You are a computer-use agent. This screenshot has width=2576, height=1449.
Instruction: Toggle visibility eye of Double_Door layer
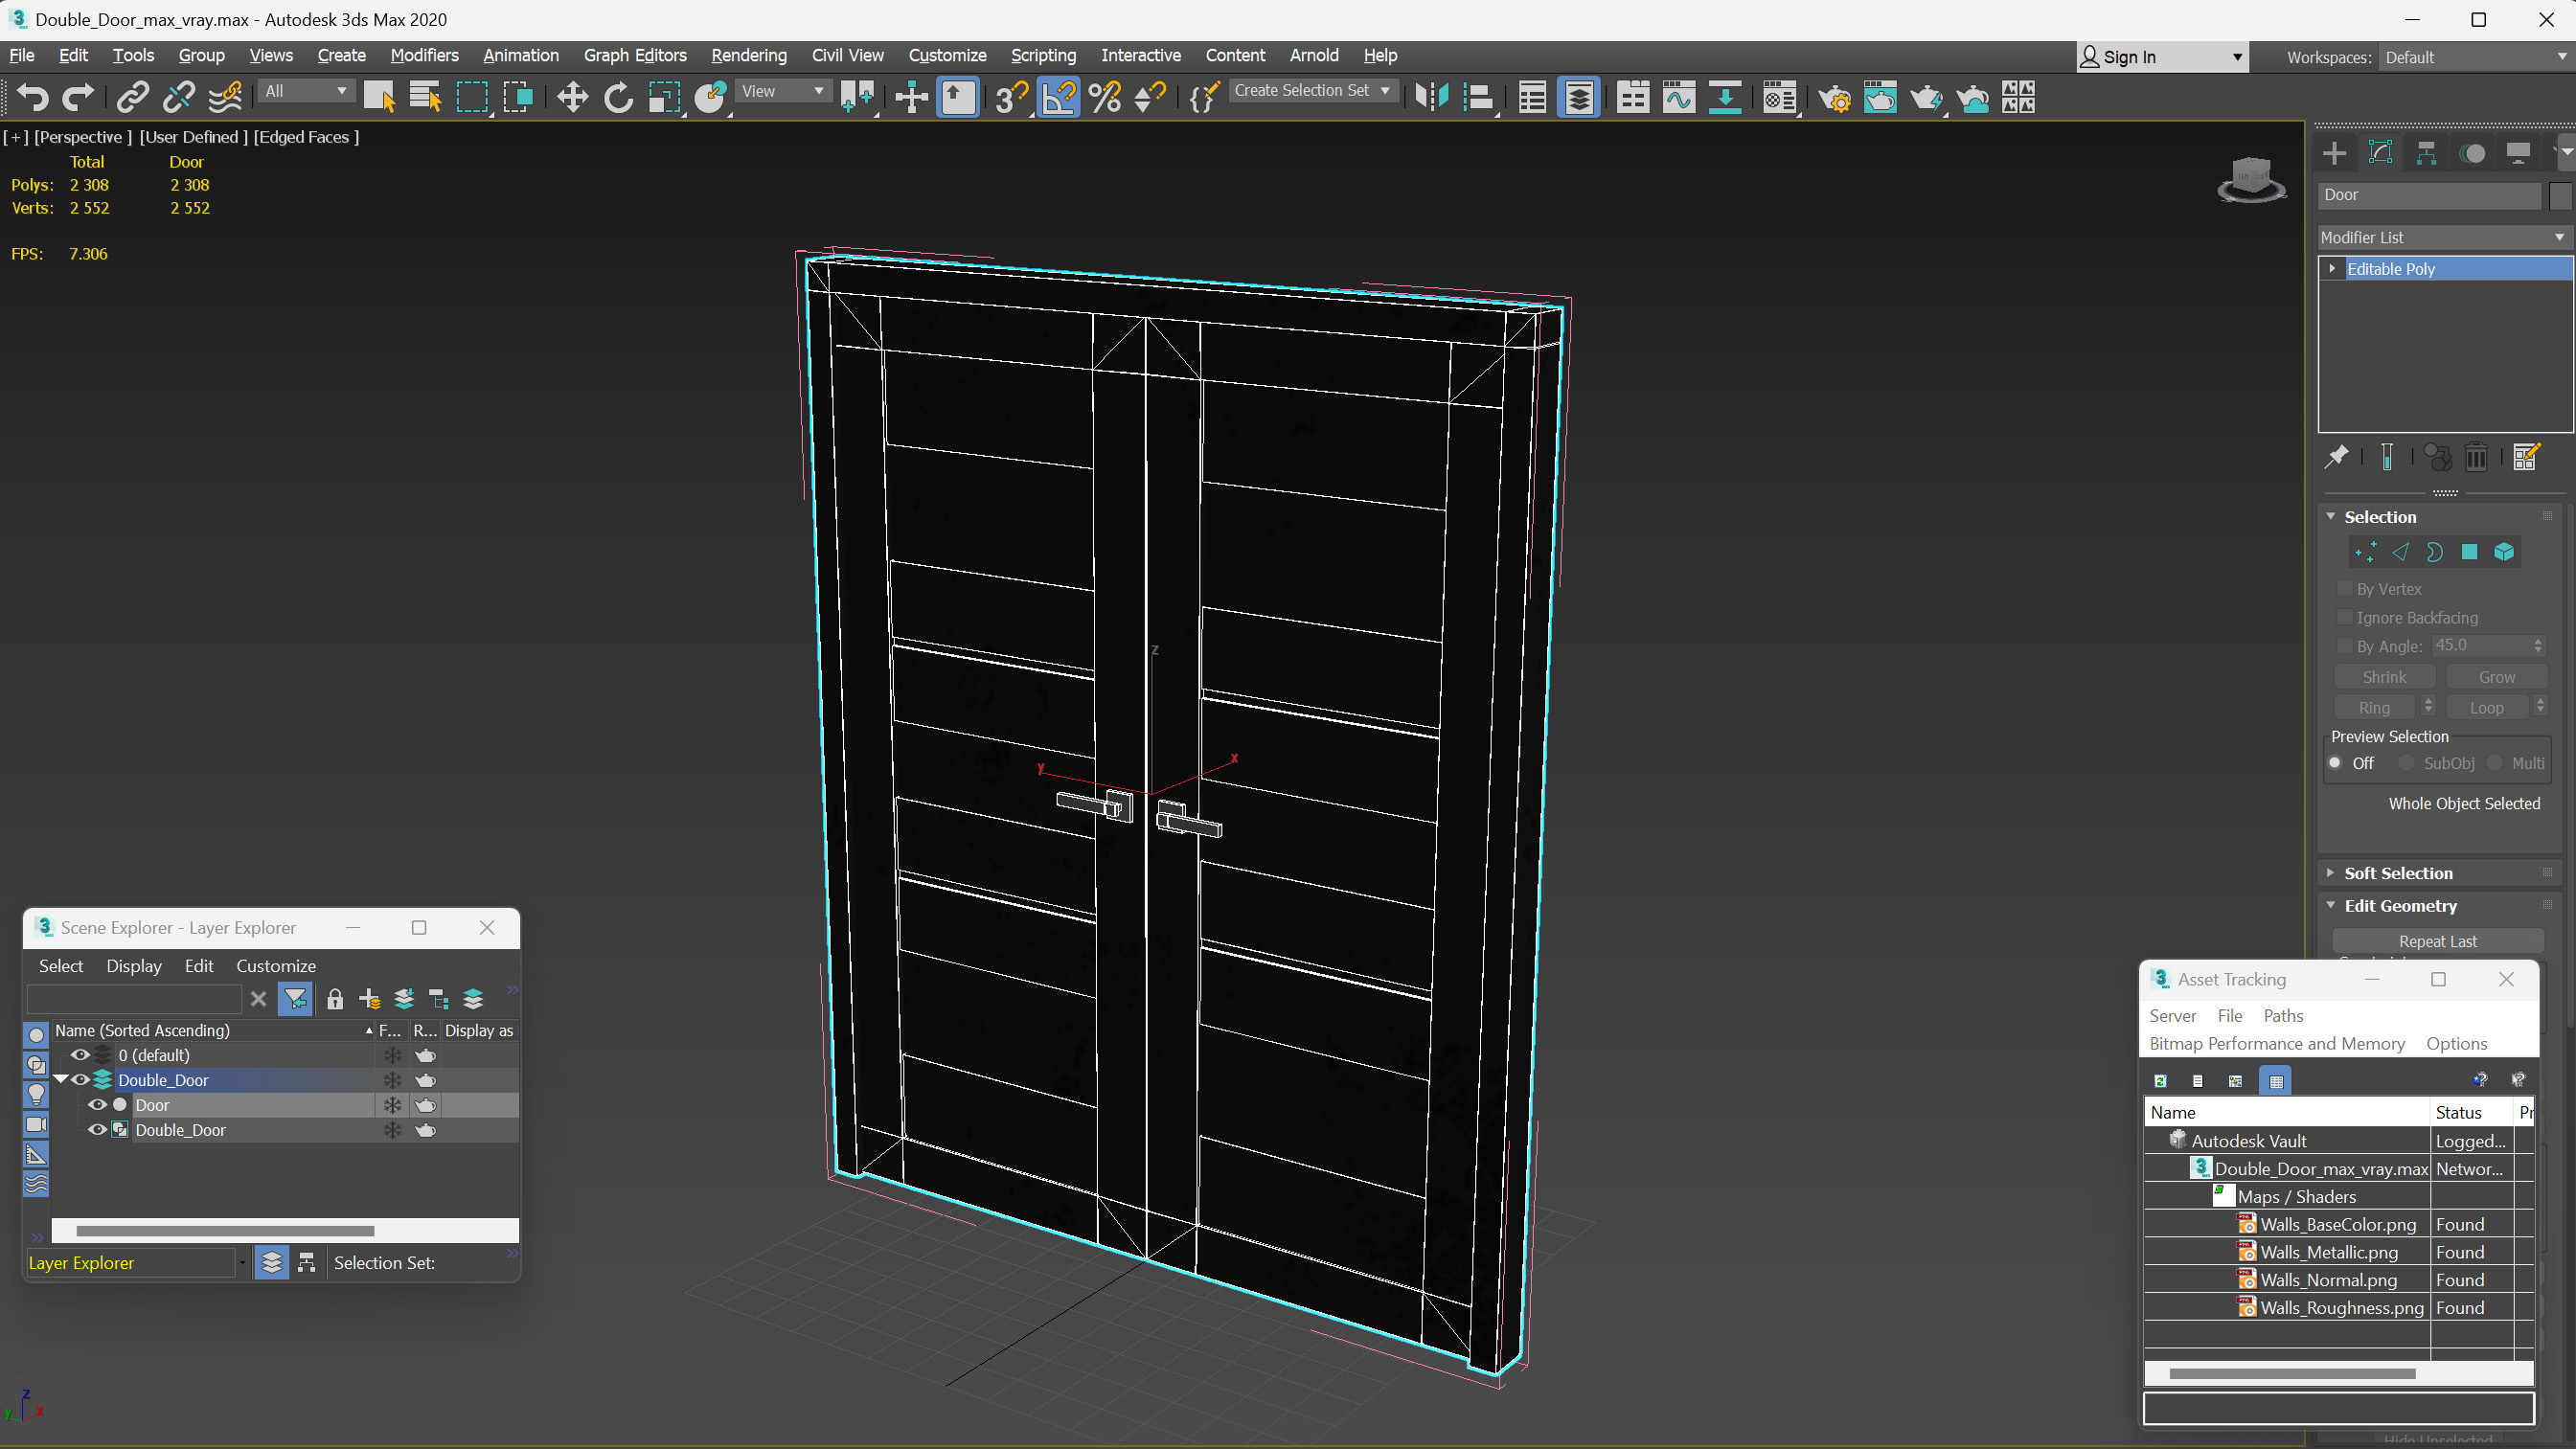(x=80, y=1080)
